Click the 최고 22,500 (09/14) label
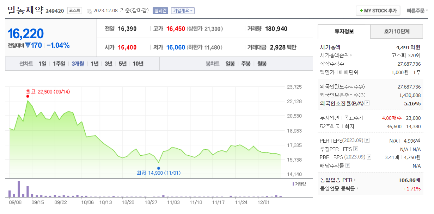The height and width of the screenshot is (214, 434). point(48,92)
